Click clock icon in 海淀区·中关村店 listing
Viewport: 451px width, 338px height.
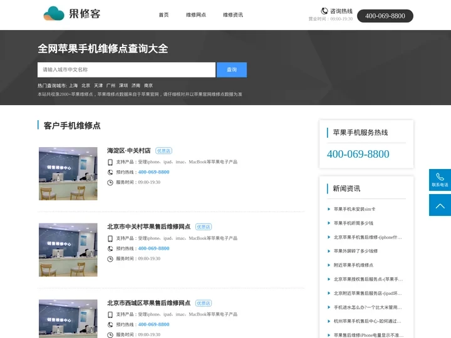click(110, 183)
